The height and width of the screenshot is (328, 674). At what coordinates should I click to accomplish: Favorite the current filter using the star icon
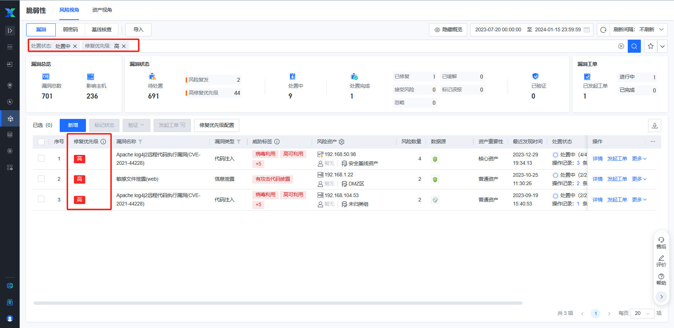coord(650,46)
